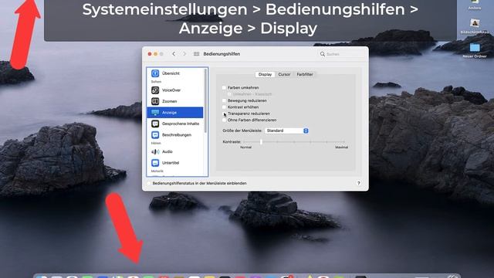Click the sidebar scrollbar
This screenshot has height=278, width=494.
coord(205,101)
